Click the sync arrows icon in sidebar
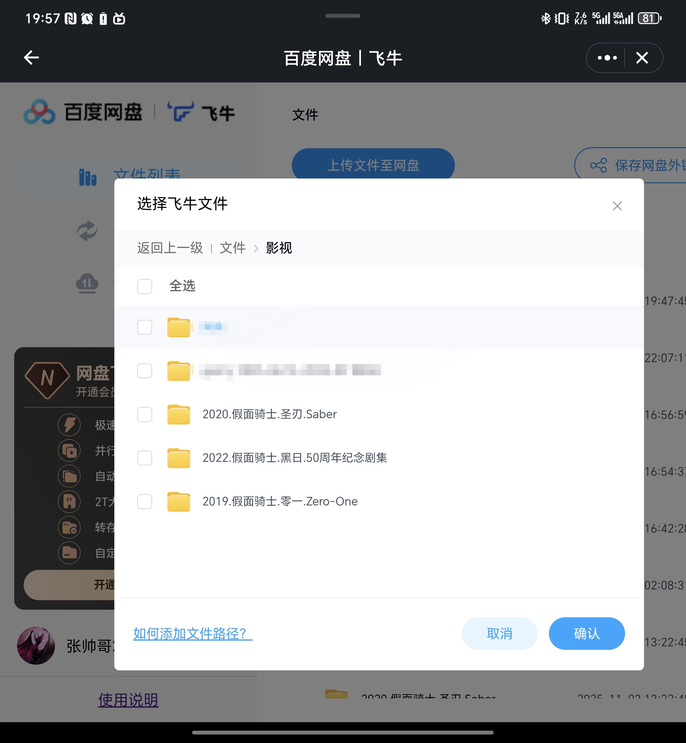The width and height of the screenshot is (686, 743). (x=87, y=231)
